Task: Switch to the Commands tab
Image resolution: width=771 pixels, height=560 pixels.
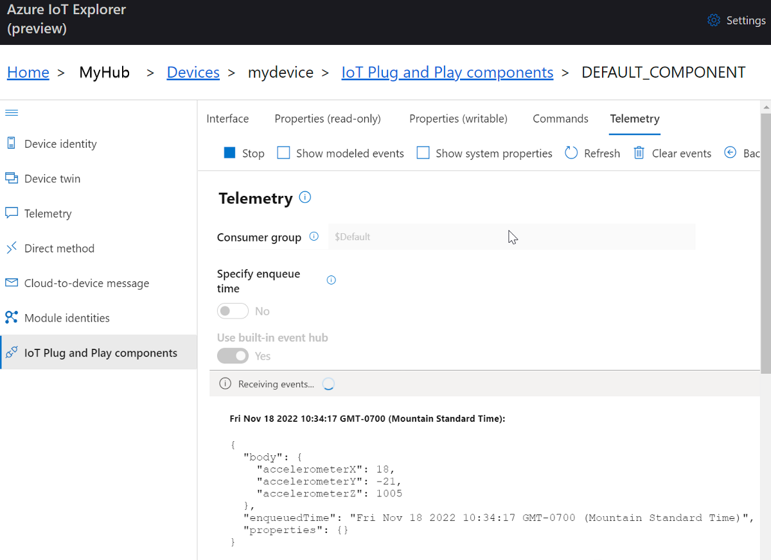Action: (x=560, y=119)
